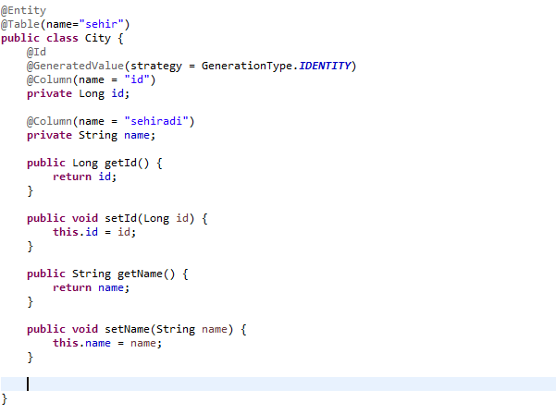
Task: Place cursor in the private String name declaration
Action: point(91,135)
